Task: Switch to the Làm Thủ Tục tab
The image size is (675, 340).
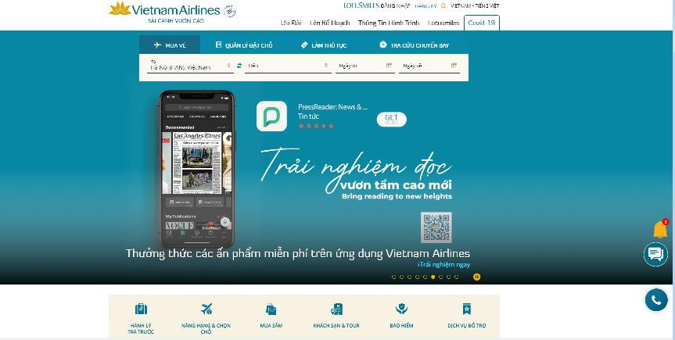Action: pyautogui.click(x=323, y=45)
